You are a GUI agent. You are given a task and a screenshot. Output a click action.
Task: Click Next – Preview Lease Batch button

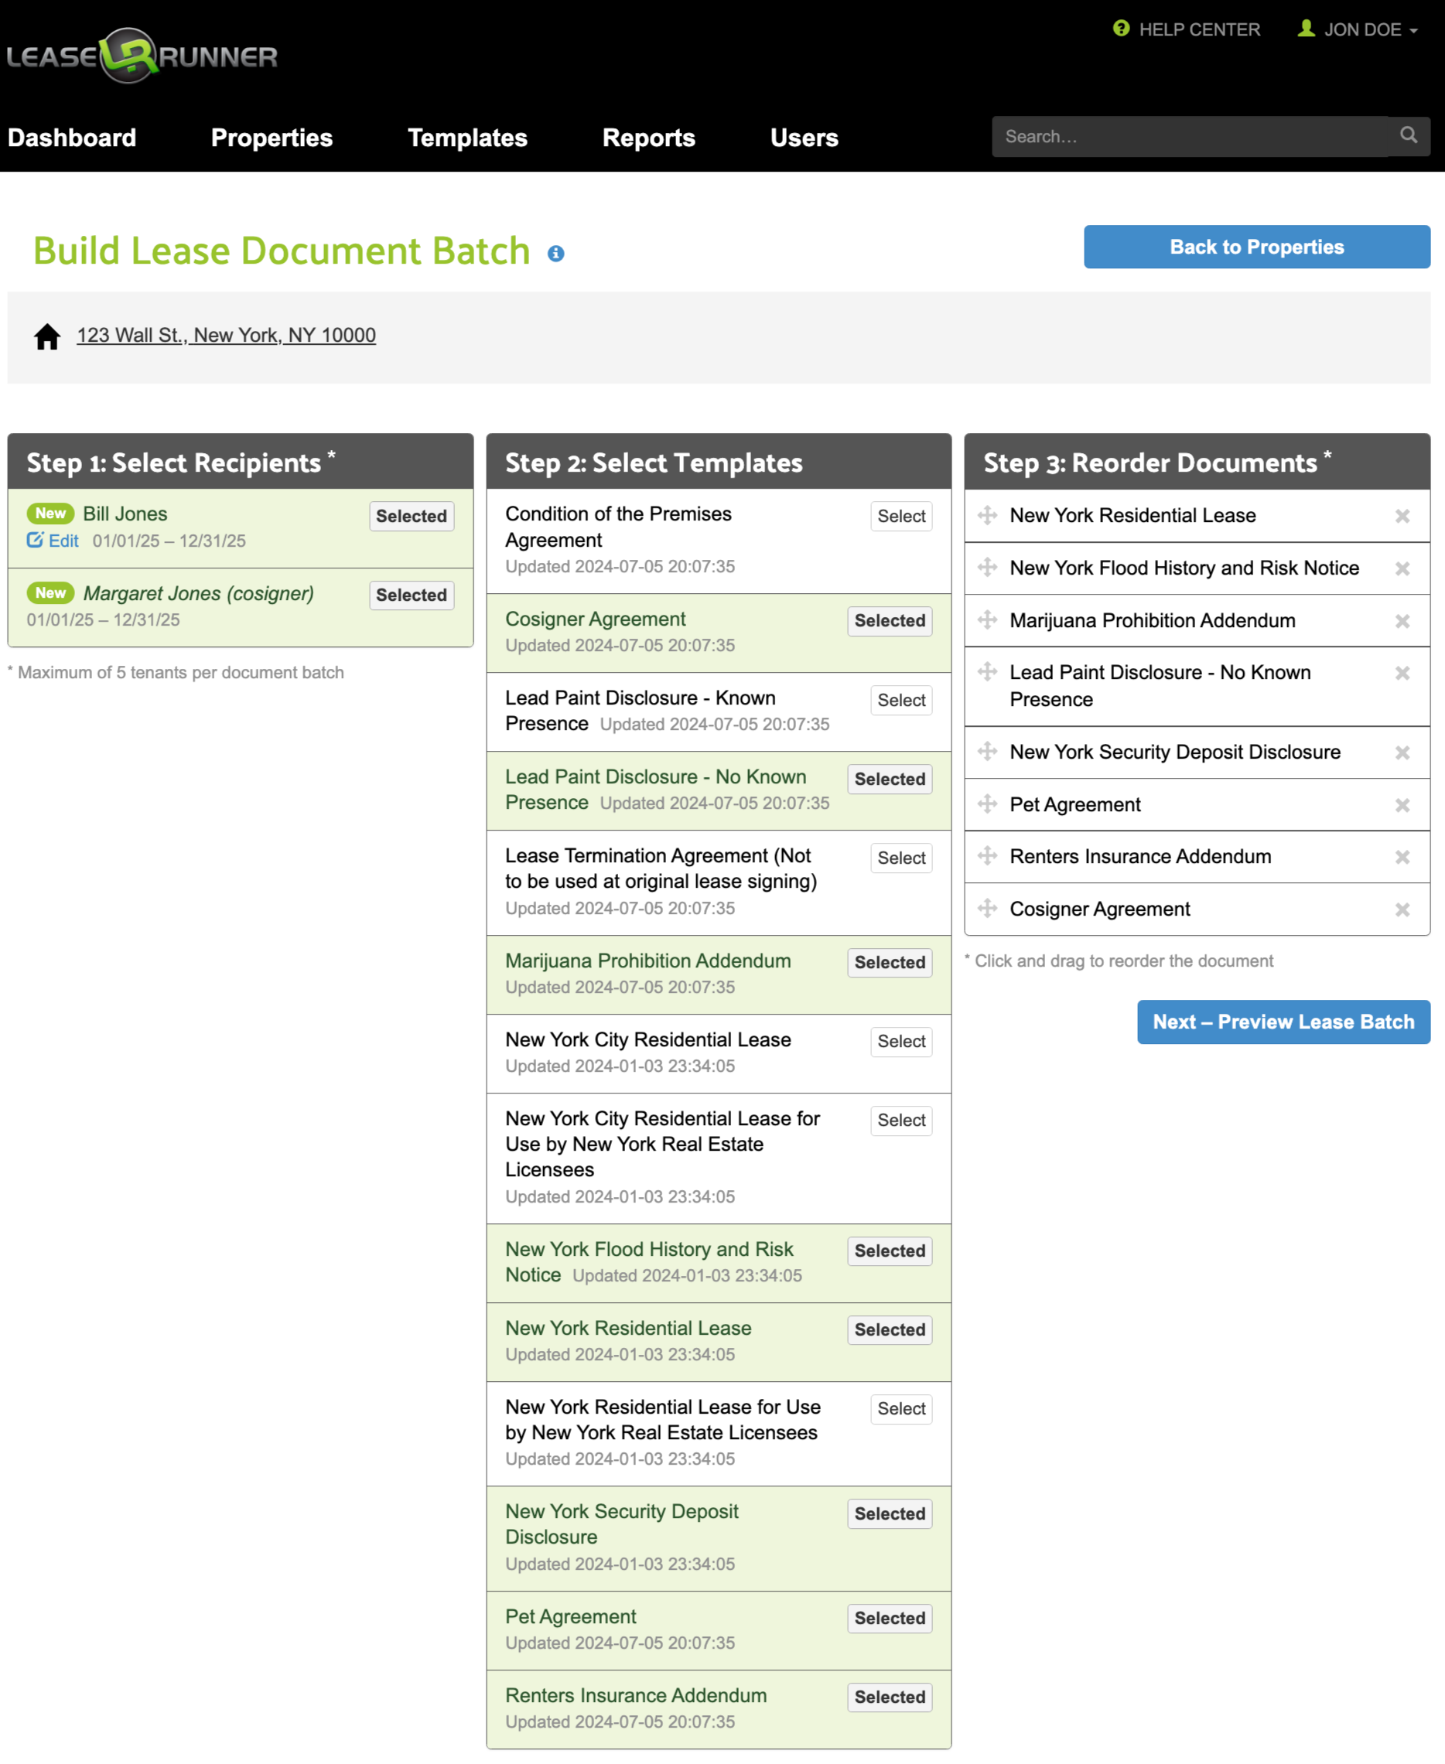point(1283,1022)
